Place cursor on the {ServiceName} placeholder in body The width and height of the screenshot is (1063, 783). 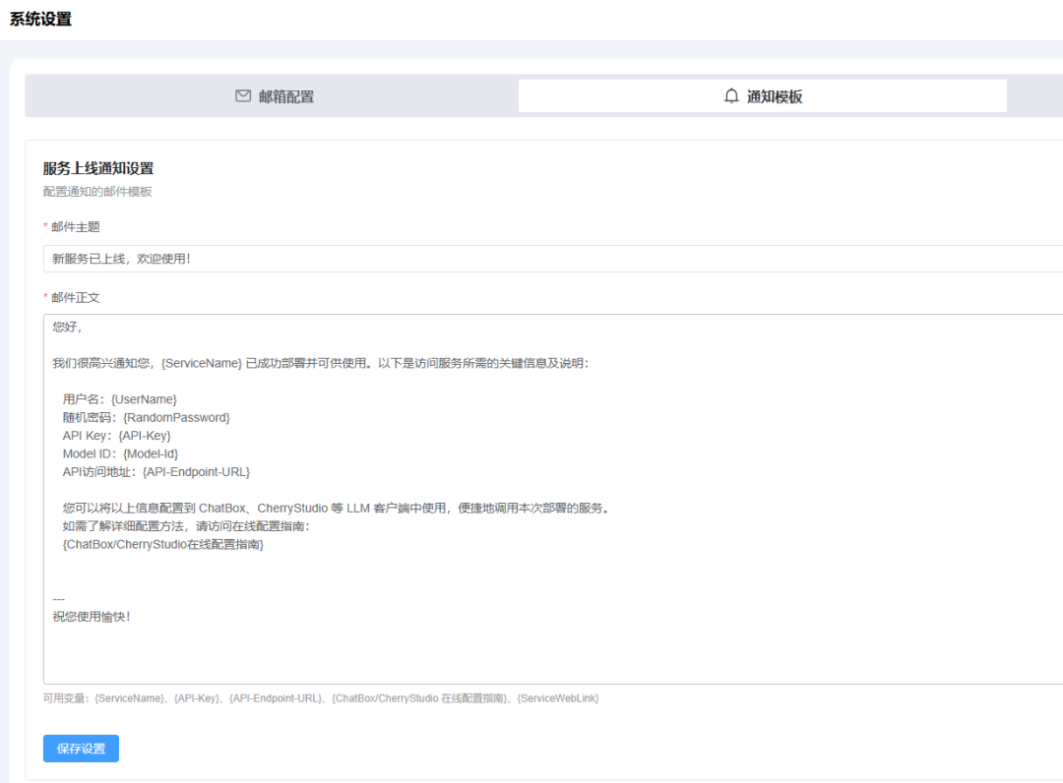pyautogui.click(x=201, y=363)
